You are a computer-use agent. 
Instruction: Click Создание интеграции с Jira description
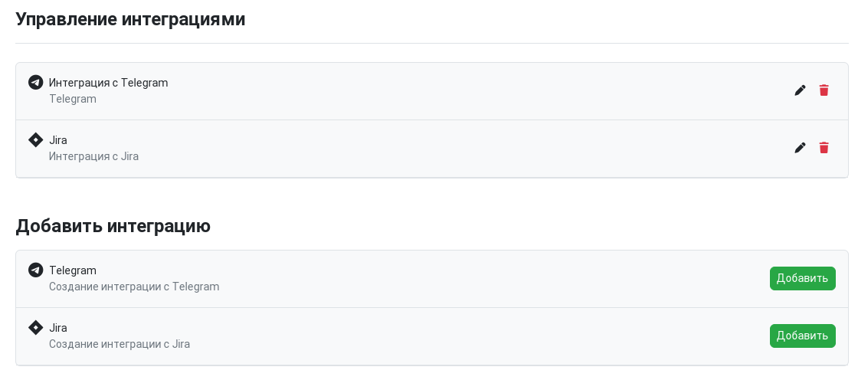pos(120,345)
